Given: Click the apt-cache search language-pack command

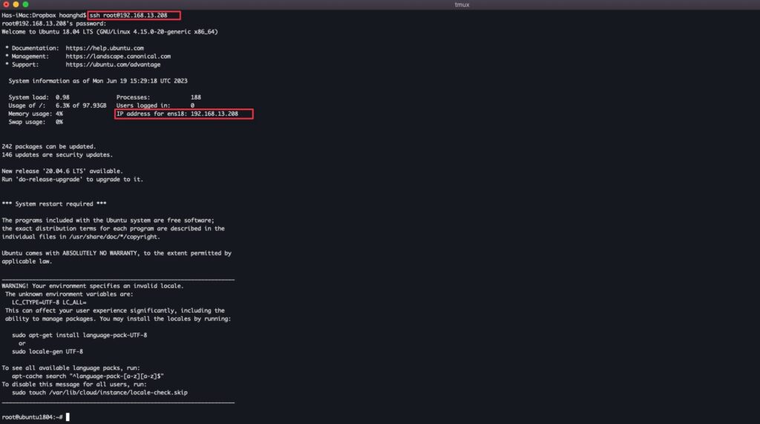Looking at the screenshot, I should tap(88, 376).
